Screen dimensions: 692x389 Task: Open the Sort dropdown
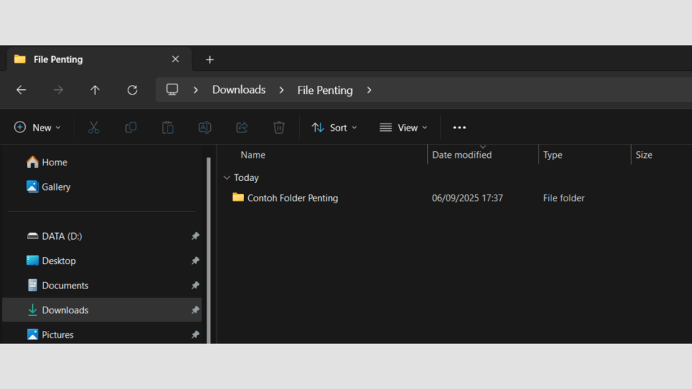point(334,127)
